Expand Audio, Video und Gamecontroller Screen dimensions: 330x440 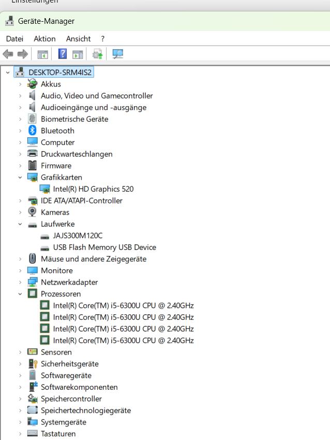coord(20,96)
